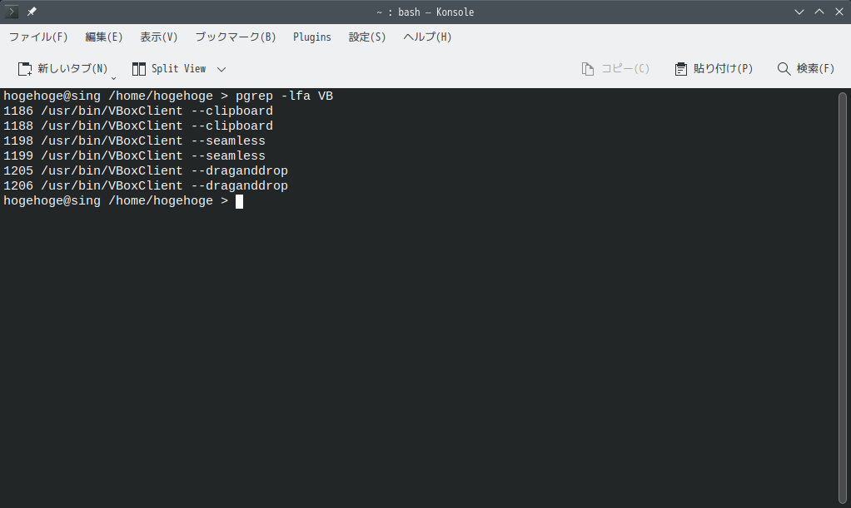Expand the new tab dropdown arrow

tap(113, 79)
